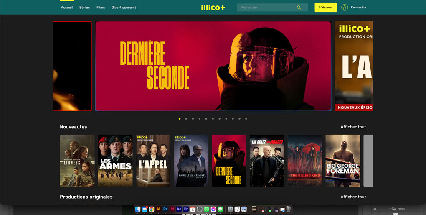The height and width of the screenshot is (215, 426).
Task: Open Preview app in dock
Action: pos(244,209)
